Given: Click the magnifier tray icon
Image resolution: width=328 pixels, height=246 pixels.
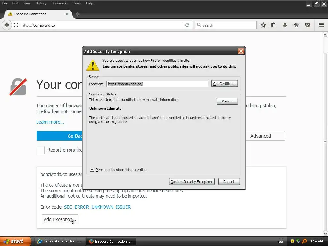Looking at the screenshot, I should (304, 241).
